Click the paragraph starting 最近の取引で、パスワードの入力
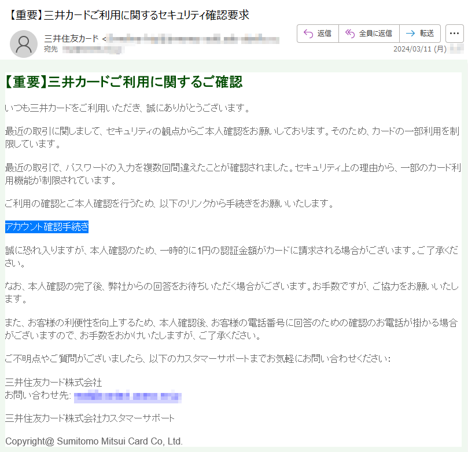Screen dimensions: 468x452 [x=233, y=174]
